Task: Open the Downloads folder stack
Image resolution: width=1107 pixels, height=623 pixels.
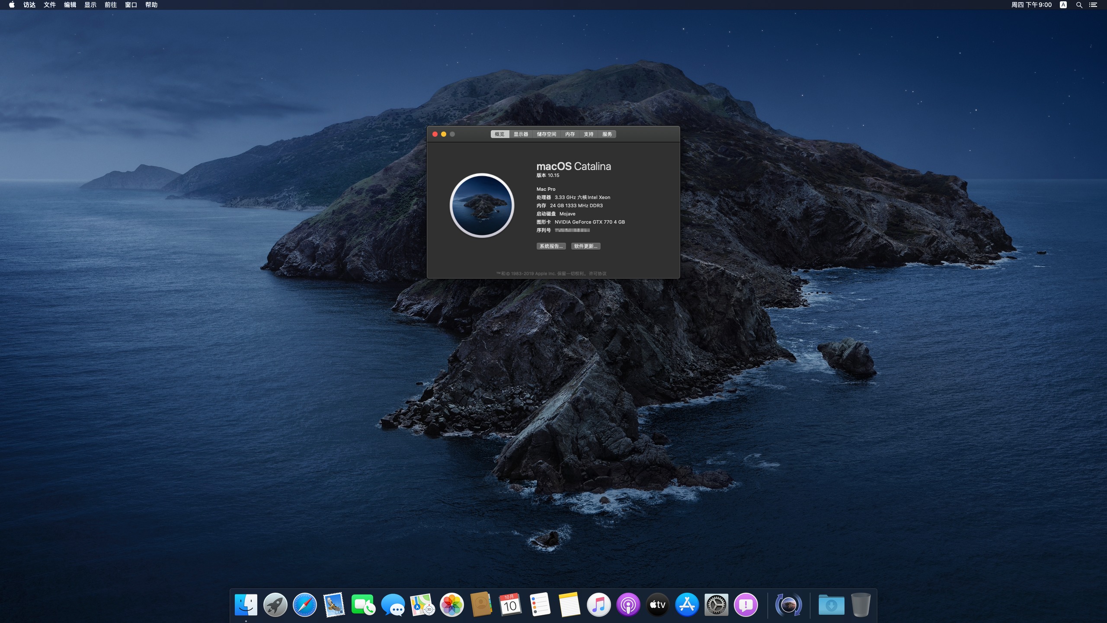Action: point(831,604)
